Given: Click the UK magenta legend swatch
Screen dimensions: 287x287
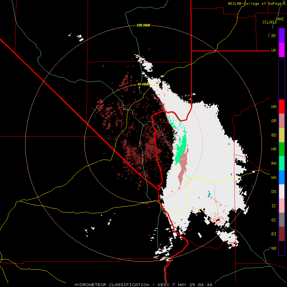Looking at the screenshot, I should [x=282, y=50].
